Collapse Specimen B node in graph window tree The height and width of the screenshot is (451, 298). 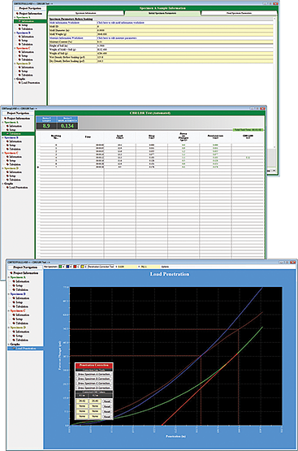(x=9, y=294)
